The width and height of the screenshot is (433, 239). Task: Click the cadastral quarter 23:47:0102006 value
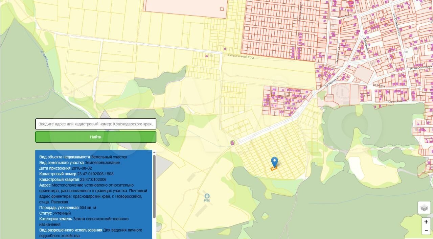93,180
